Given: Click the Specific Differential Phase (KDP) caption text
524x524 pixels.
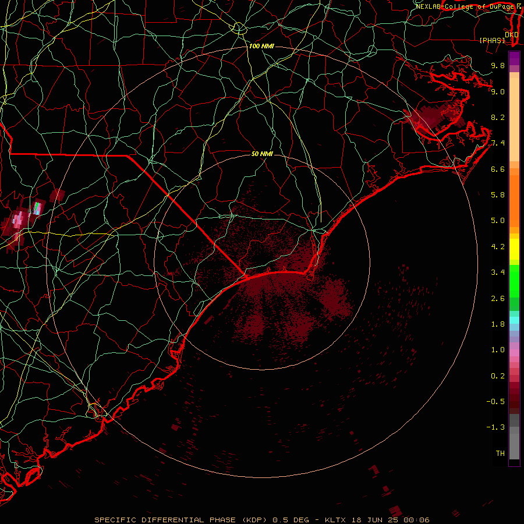Looking at the screenshot, I should click(180, 520).
